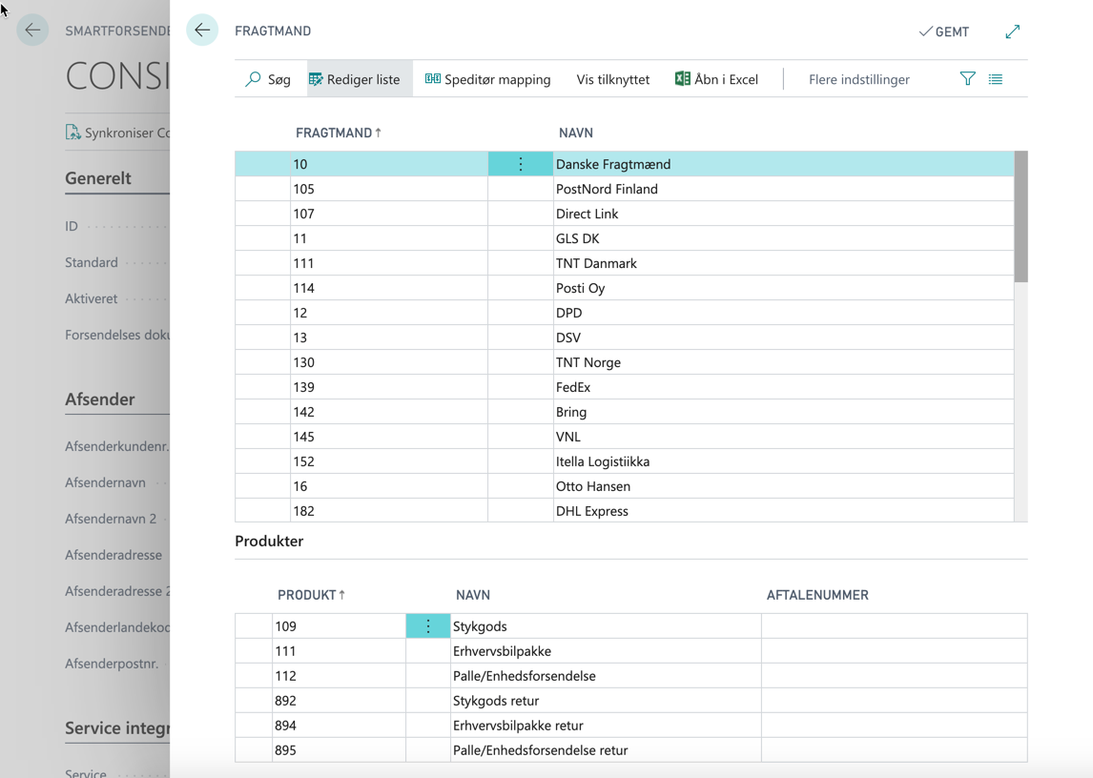Image resolution: width=1093 pixels, height=778 pixels.
Task: Open Speditør mapping
Action: (488, 79)
